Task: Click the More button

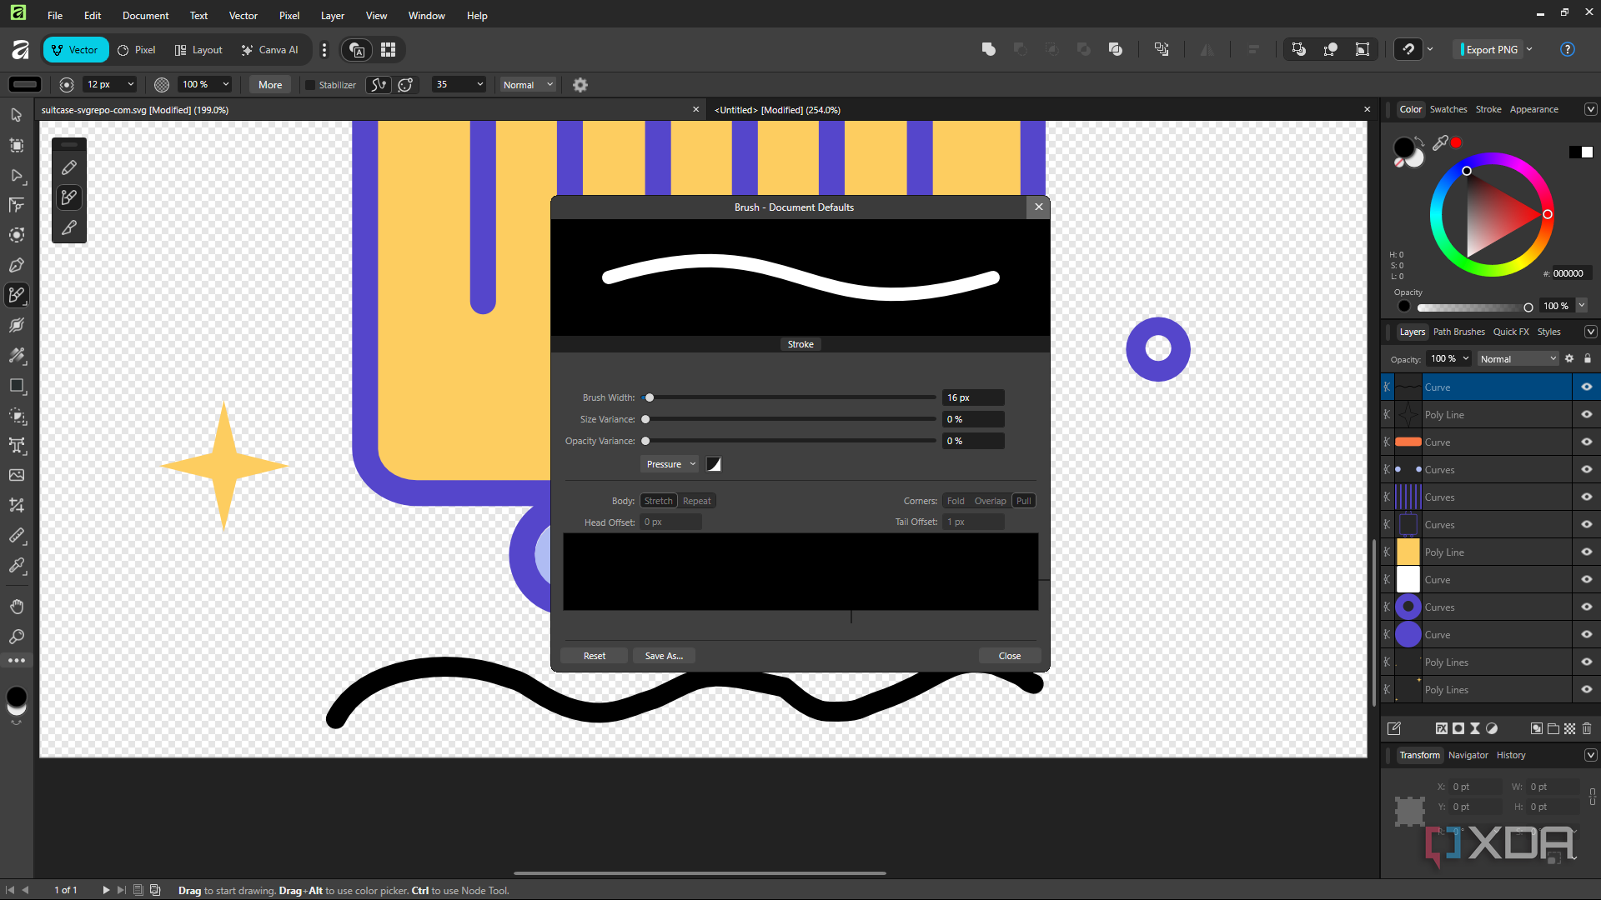Action: [270, 85]
